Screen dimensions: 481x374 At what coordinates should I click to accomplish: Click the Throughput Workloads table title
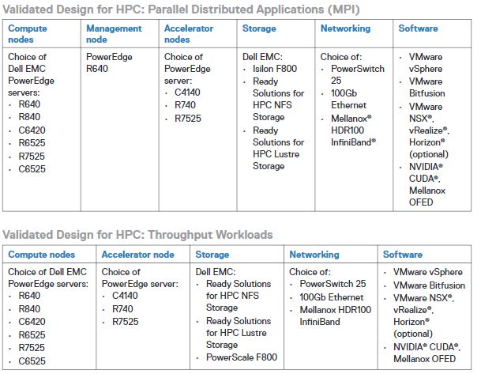(137, 235)
